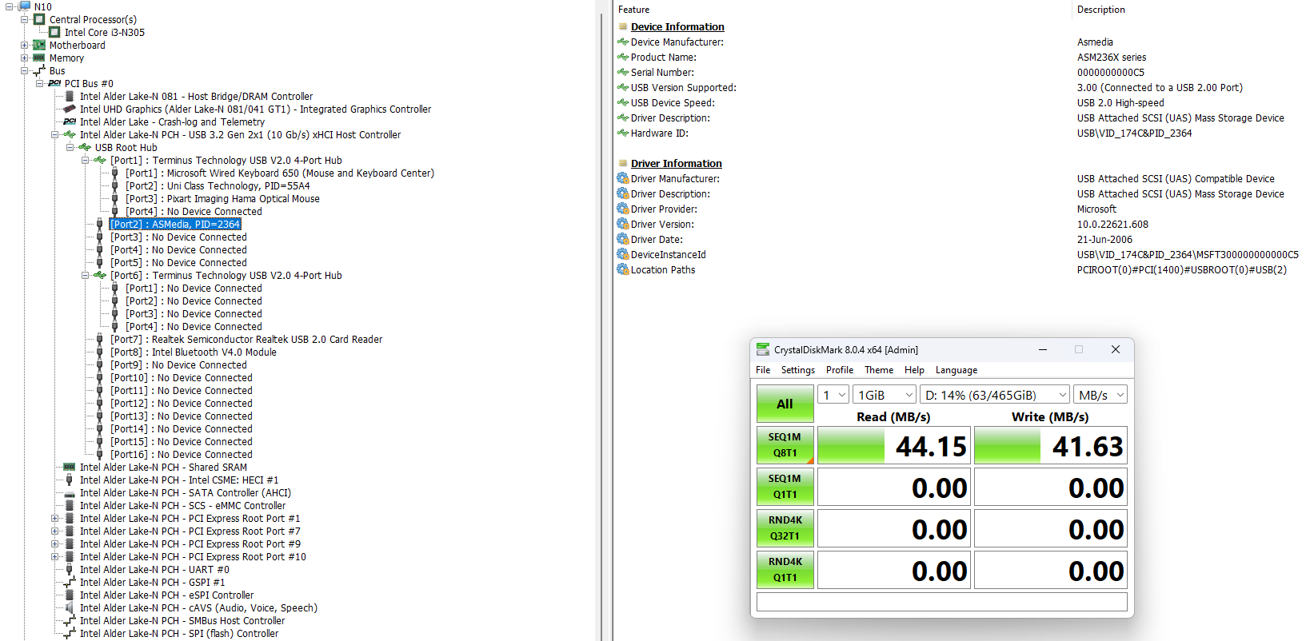The height and width of the screenshot is (641, 1310).
Task: Expand PCI Express Root Port #1
Action: coord(54,518)
